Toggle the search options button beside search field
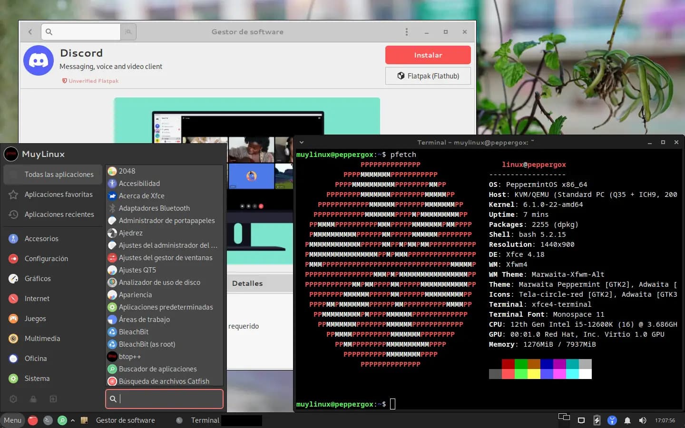 (x=128, y=32)
